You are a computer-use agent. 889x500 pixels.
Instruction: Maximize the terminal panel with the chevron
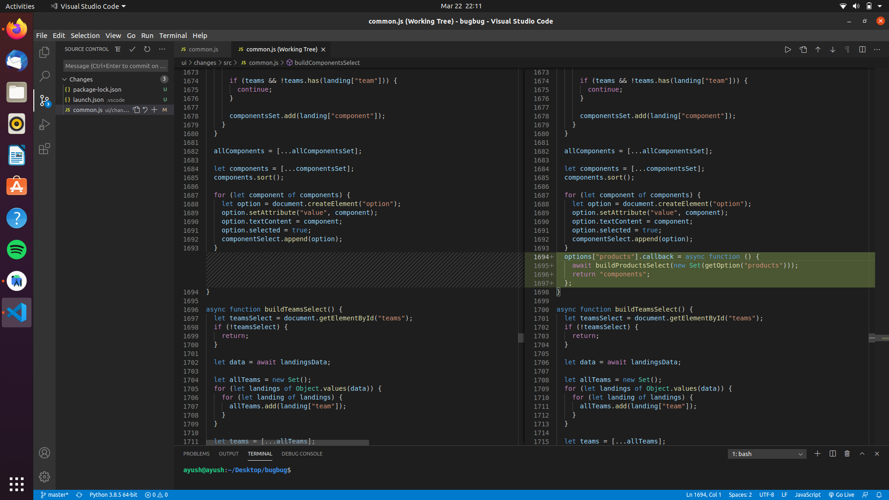862,454
